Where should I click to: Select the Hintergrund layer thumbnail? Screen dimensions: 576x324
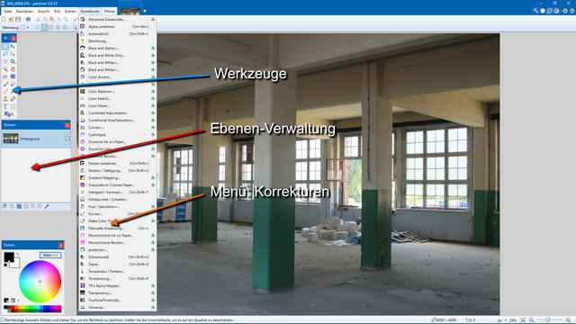11,139
